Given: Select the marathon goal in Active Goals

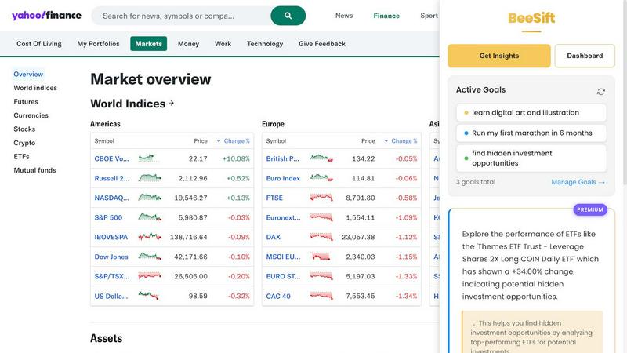Looking at the screenshot, I should click(x=531, y=133).
